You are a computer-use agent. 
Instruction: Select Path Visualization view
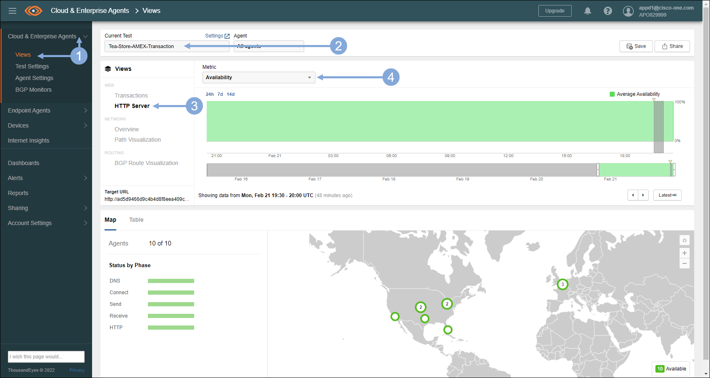(x=137, y=140)
